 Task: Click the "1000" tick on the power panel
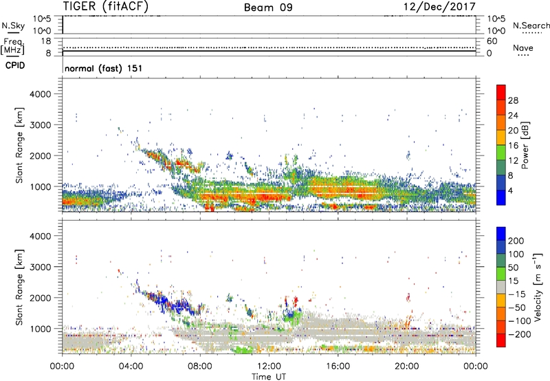(41, 186)
